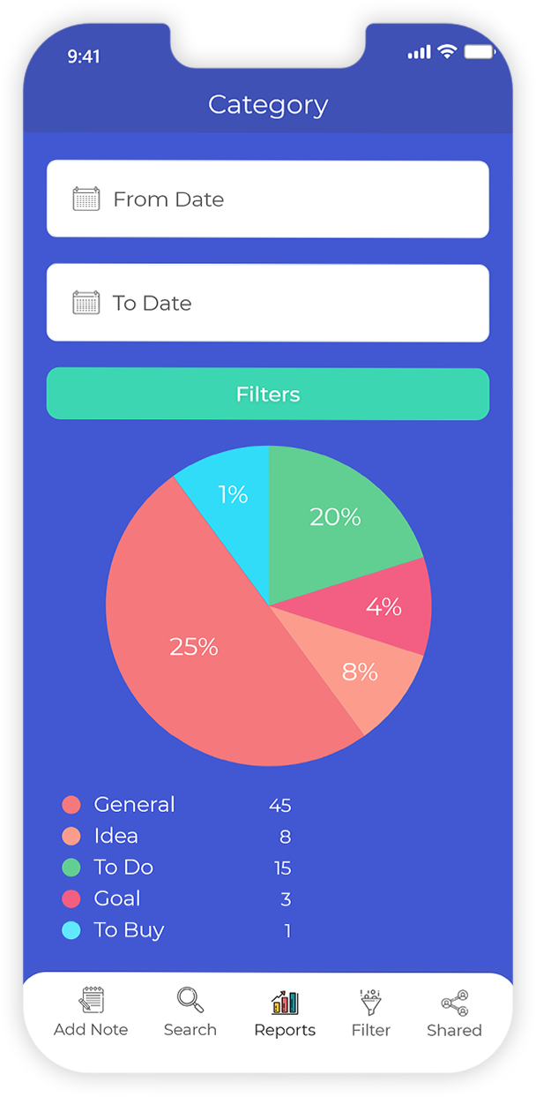Tap the To Do green legend dot
The width and height of the screenshot is (536, 1097).
(71, 868)
